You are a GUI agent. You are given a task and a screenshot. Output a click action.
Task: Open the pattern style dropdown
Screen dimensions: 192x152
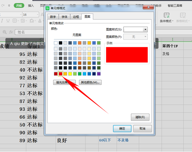[x=135, y=29]
